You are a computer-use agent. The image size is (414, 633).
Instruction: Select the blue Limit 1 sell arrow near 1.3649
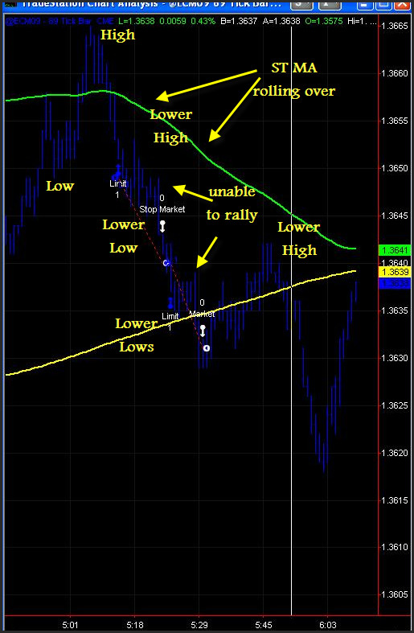117,173
